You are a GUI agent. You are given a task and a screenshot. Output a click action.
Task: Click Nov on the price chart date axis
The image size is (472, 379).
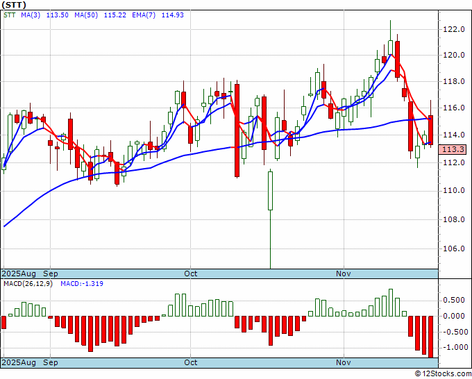pyautogui.click(x=343, y=273)
